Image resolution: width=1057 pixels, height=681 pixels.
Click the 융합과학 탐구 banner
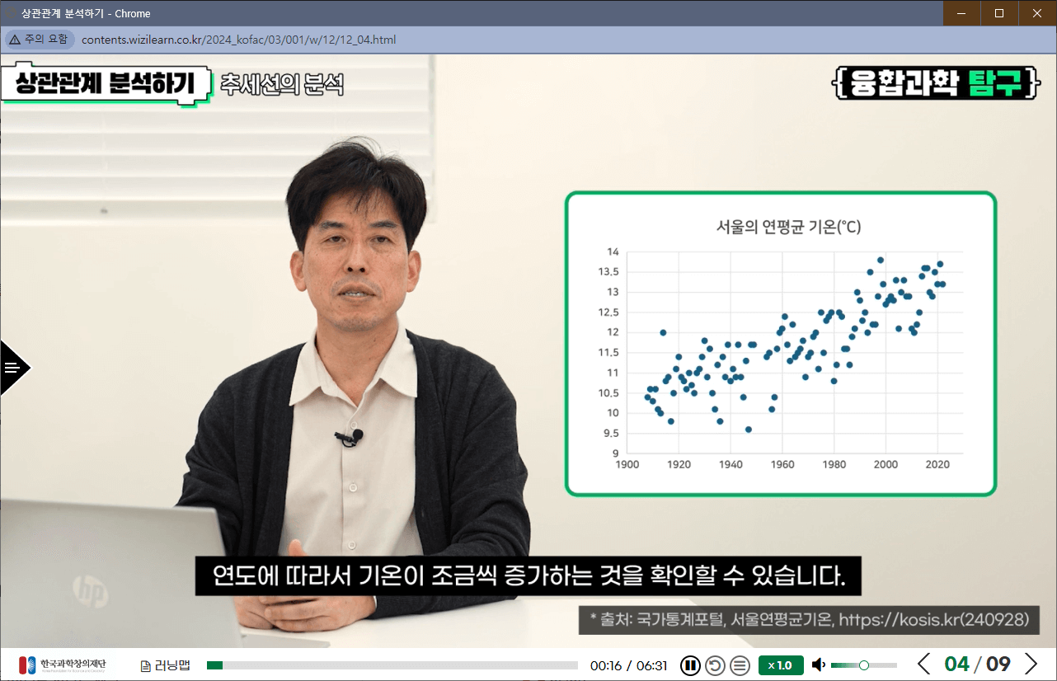(936, 83)
